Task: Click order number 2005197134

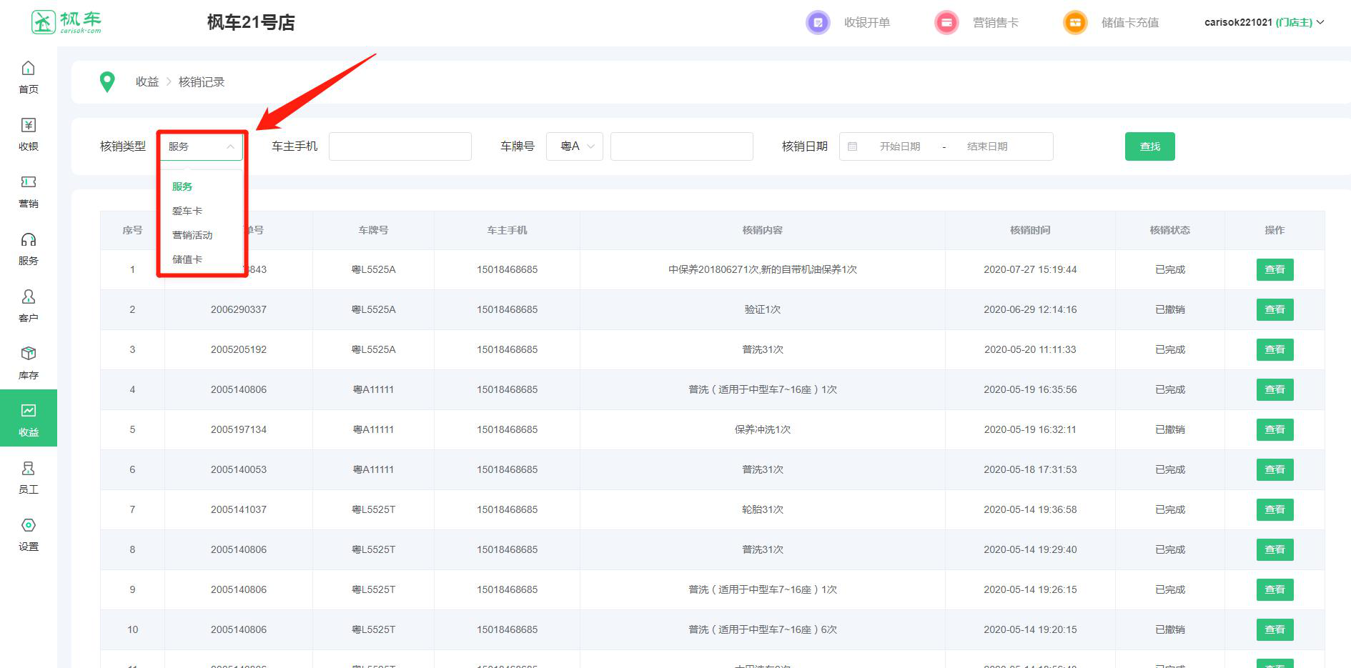Action: 239,429
